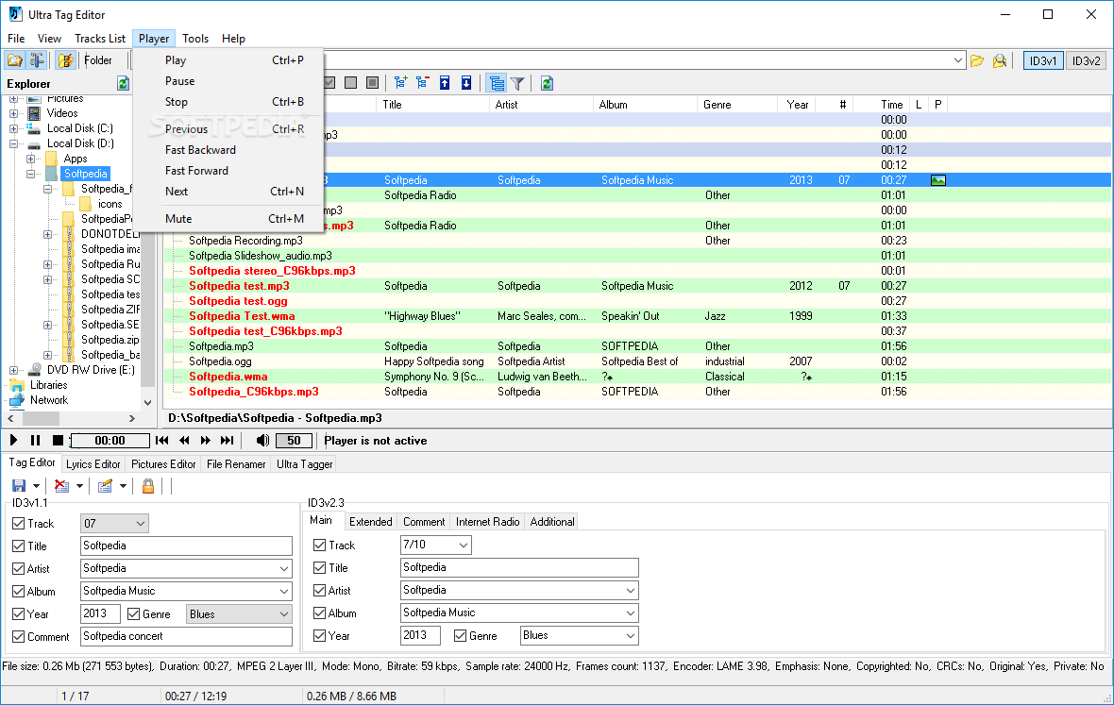Viewport: 1114px width, 705px height.
Task: Uncheck the ID3v1.1 Track checkbox
Action: pos(19,523)
